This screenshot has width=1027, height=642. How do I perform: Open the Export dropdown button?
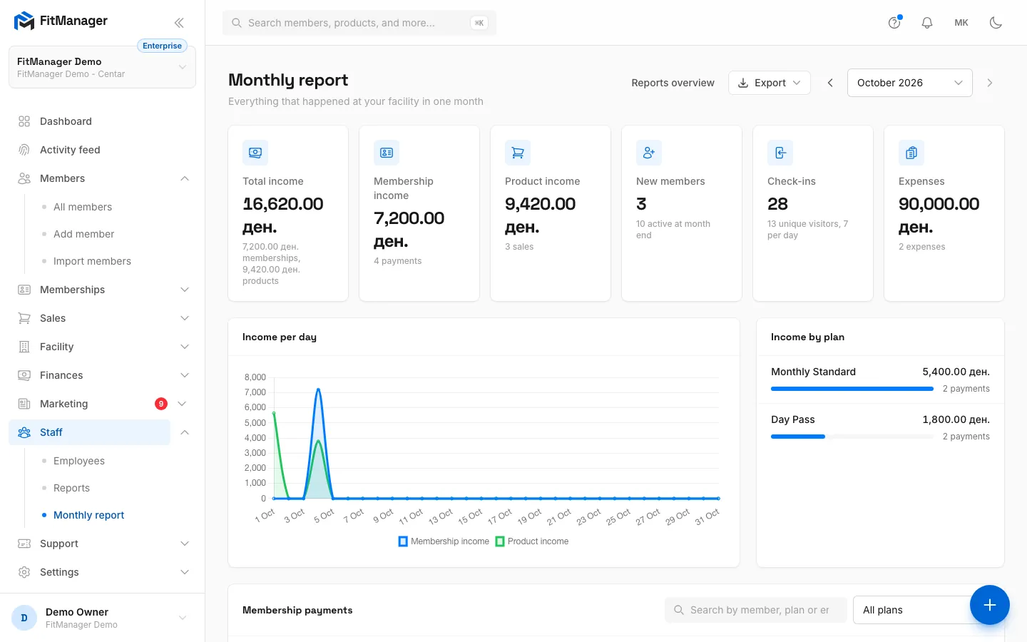coord(770,83)
